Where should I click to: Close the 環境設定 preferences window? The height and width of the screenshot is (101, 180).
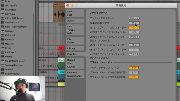pos(68,5)
